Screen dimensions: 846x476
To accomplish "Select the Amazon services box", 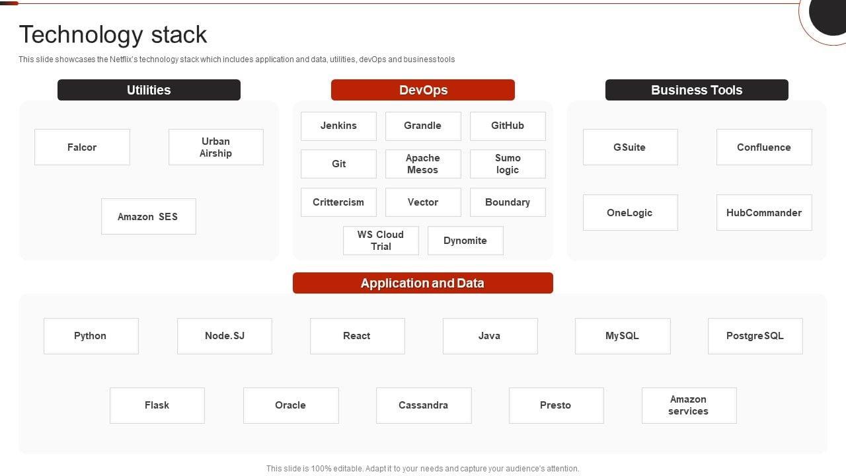I will 689,405.
